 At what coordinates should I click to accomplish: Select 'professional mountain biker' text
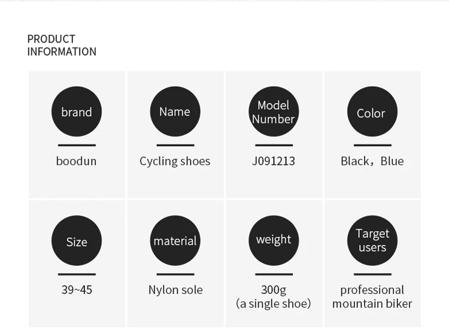coord(372,297)
